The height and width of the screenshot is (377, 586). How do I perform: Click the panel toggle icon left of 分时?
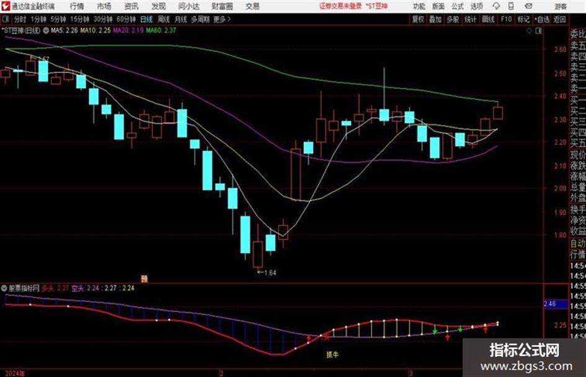click(x=6, y=19)
